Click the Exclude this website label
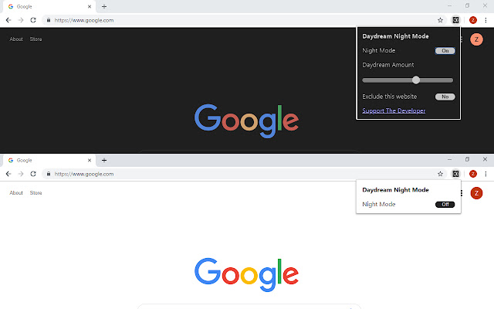Image resolution: width=494 pixels, height=309 pixels. (x=389, y=97)
